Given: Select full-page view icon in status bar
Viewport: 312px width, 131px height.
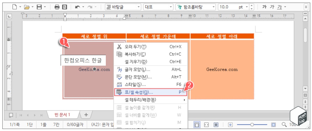Looking at the screenshot, I should [216, 125].
